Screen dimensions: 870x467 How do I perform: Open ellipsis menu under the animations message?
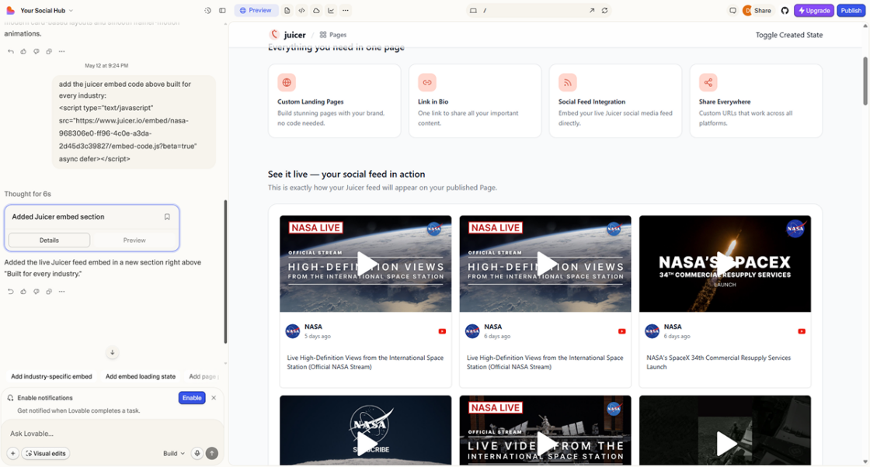tap(61, 51)
